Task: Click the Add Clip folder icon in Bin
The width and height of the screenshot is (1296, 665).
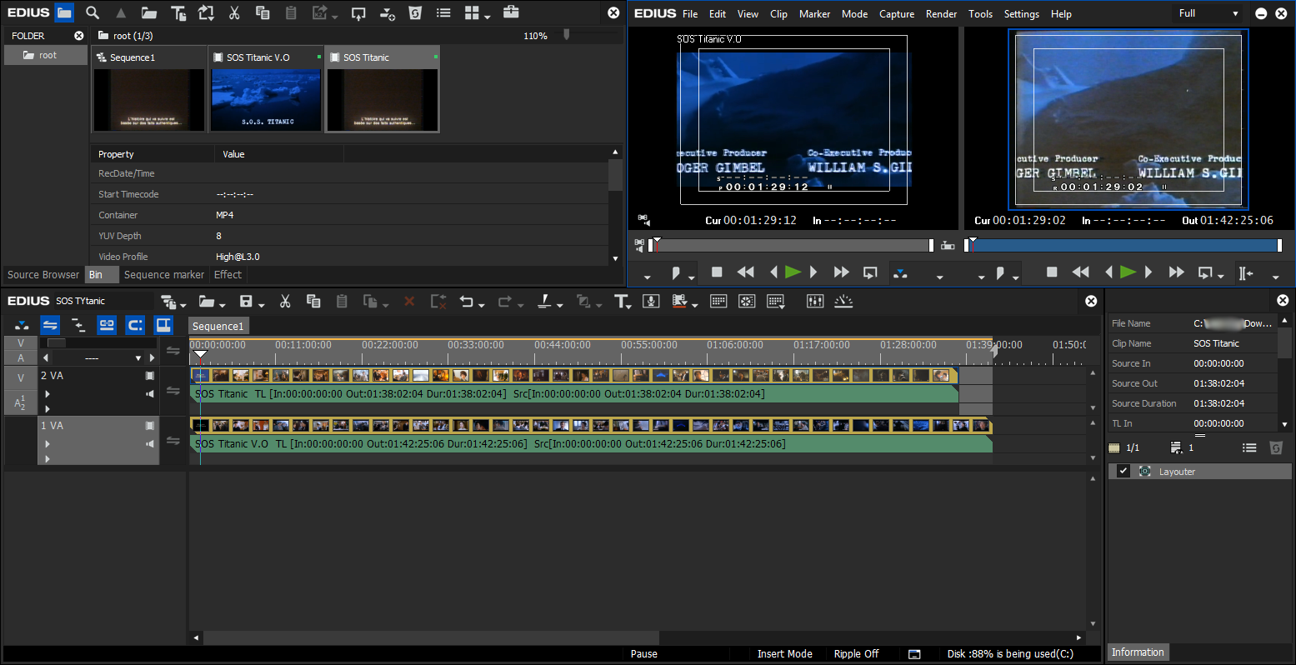Action: pyautogui.click(x=149, y=12)
